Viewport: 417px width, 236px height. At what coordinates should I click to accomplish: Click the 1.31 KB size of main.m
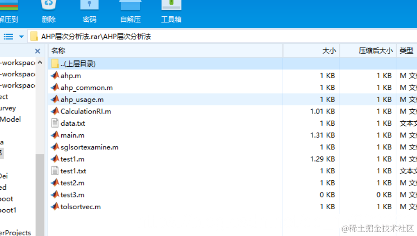tap(322, 135)
